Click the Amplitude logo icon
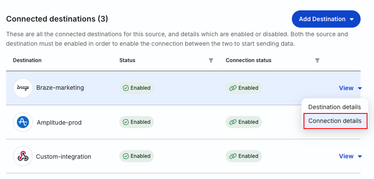 (x=23, y=122)
